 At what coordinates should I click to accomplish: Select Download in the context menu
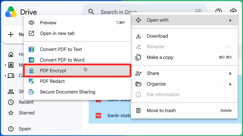click(x=184, y=36)
